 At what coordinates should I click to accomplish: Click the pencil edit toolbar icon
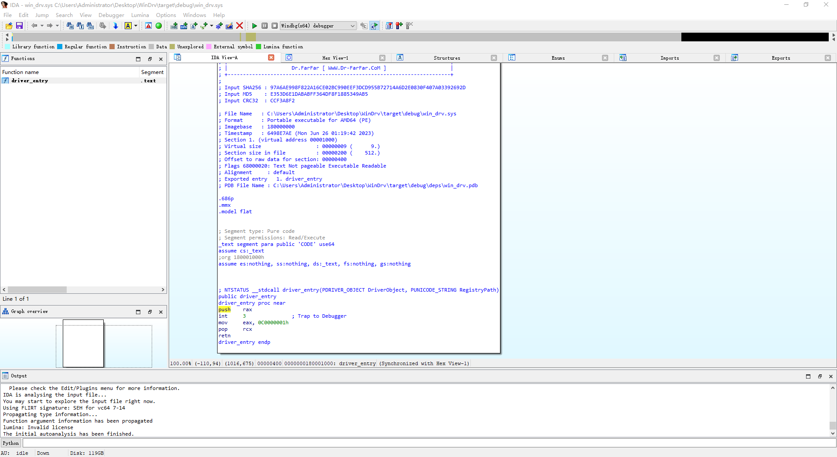click(x=229, y=26)
